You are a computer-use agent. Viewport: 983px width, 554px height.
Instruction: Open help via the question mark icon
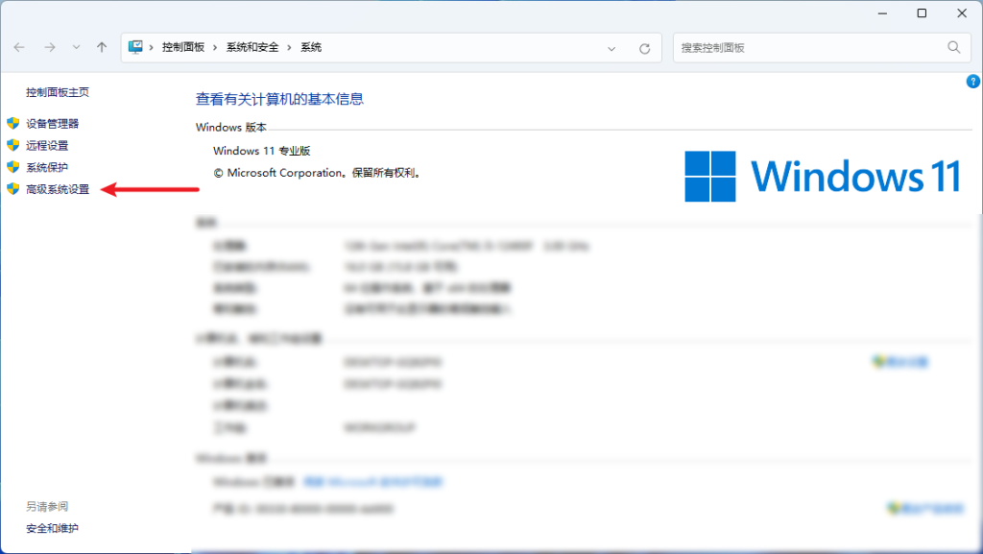pyautogui.click(x=972, y=82)
